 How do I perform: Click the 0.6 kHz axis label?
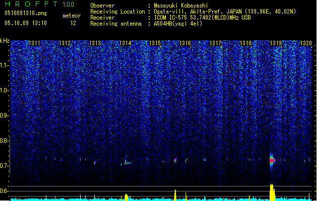point(5,191)
